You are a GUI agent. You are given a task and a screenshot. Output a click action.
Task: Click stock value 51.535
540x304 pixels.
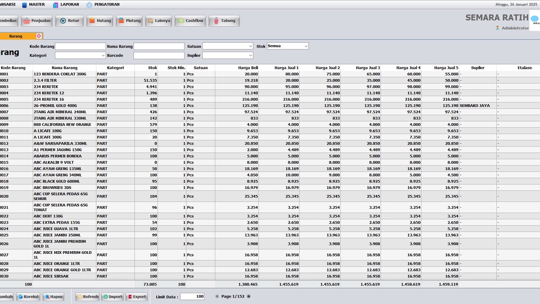click(151, 81)
